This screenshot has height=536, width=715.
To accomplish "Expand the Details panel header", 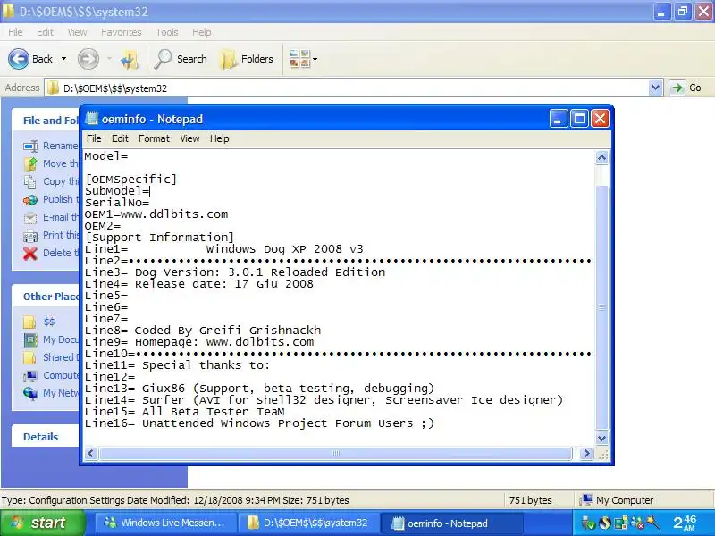I will [x=46, y=437].
